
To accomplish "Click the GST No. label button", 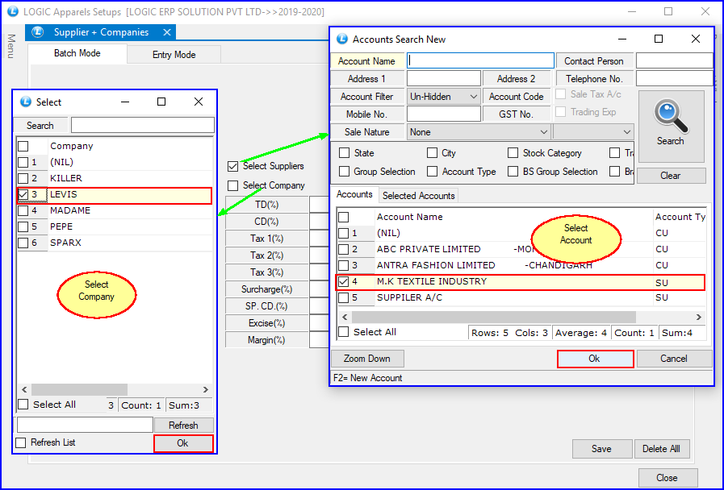I will 517,114.
